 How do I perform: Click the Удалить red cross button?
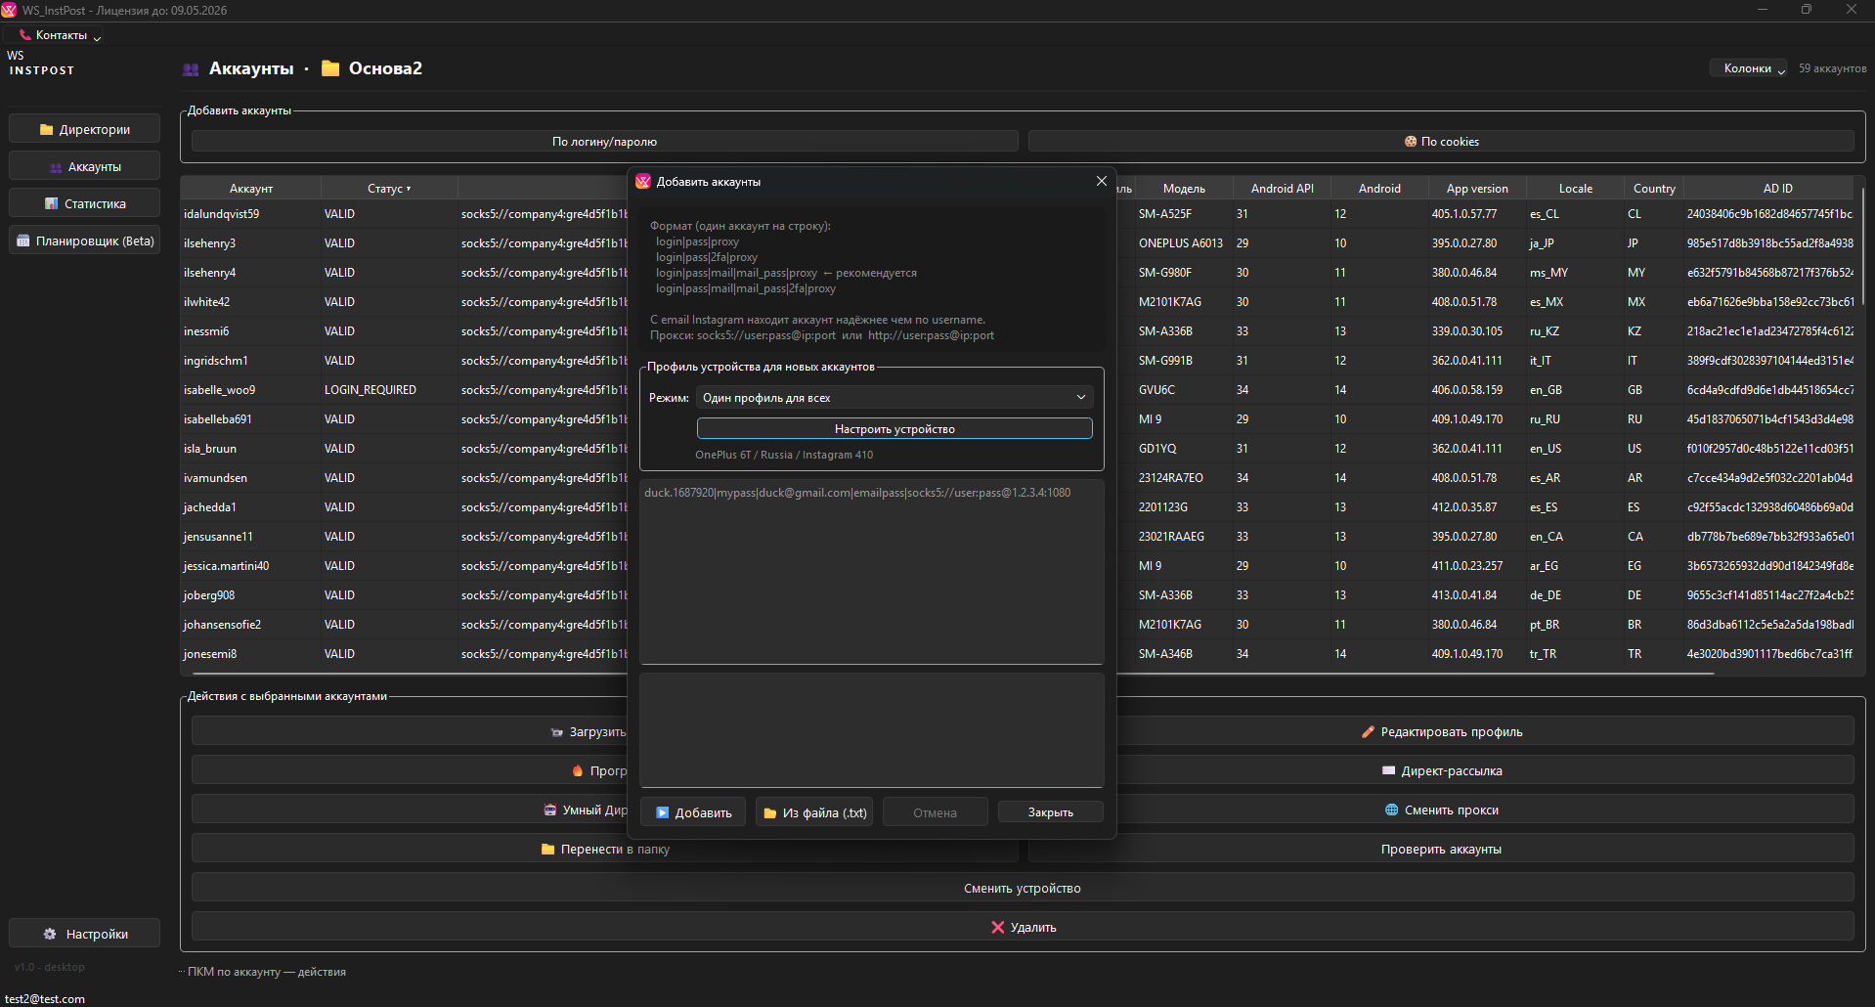point(1023,928)
